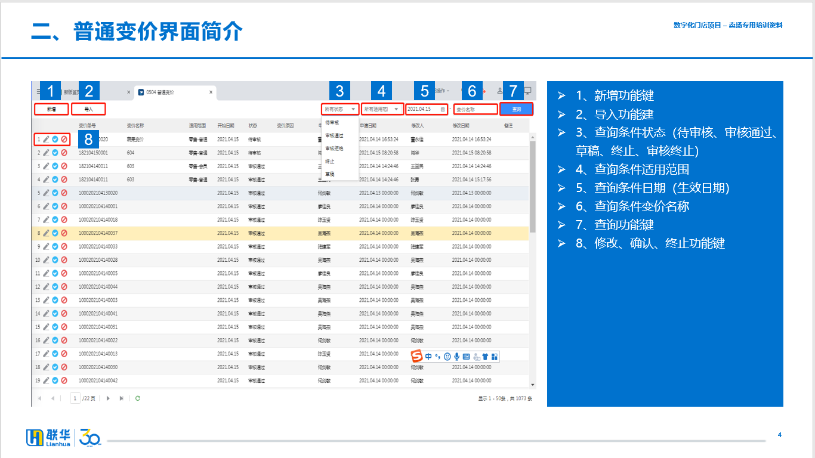
Task: Click the 新增 button
Action: click(51, 109)
